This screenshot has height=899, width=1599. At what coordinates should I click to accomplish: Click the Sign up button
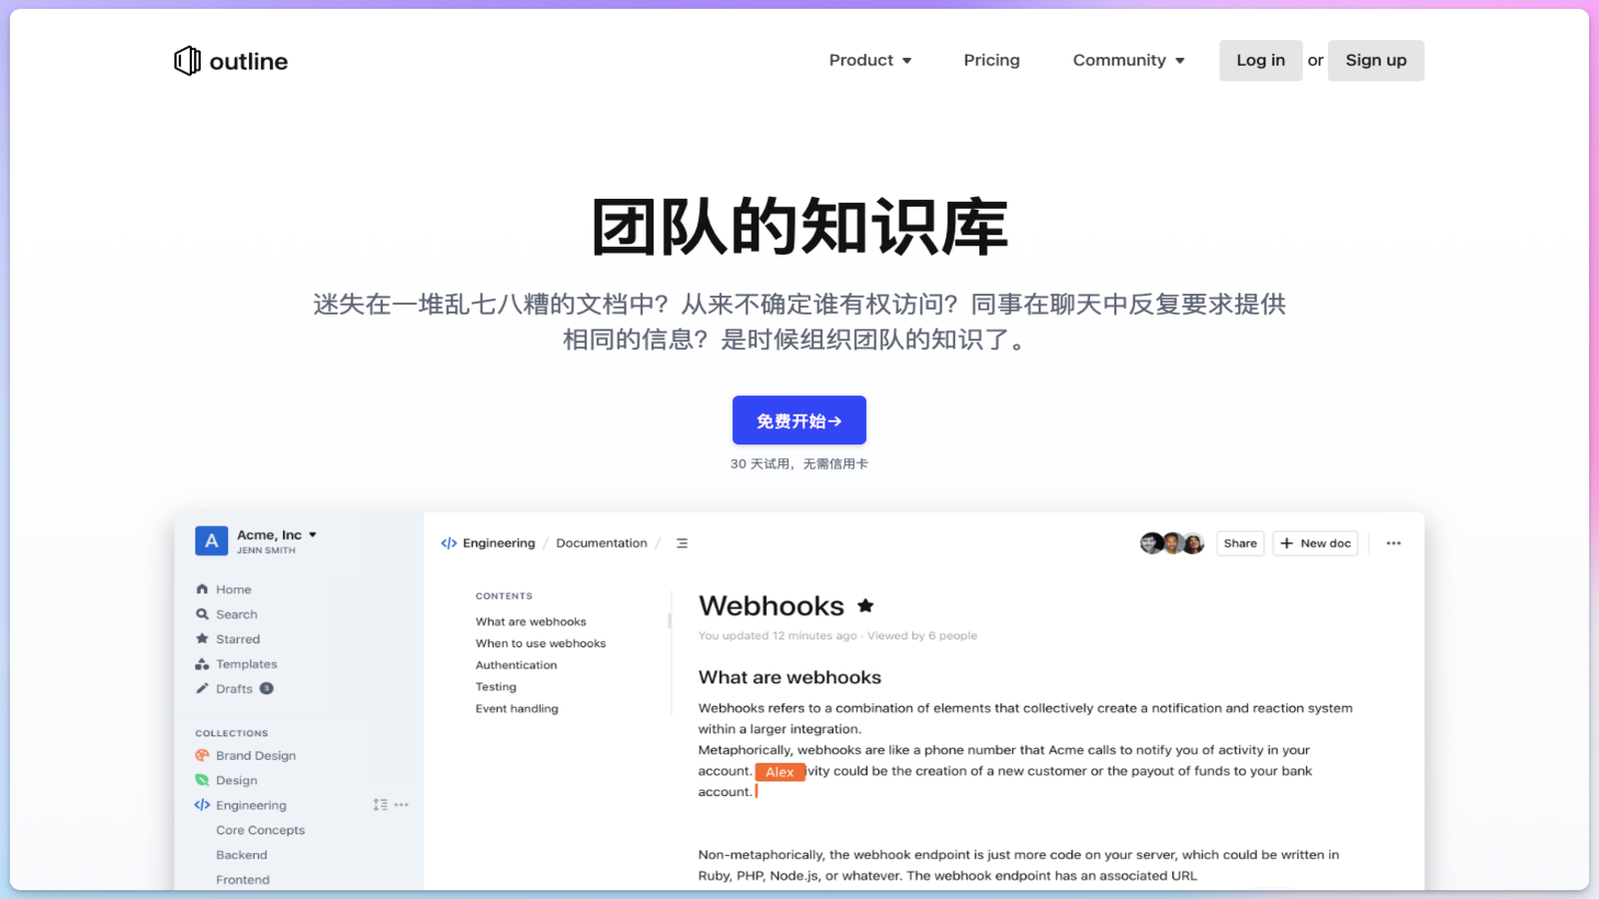tap(1375, 61)
